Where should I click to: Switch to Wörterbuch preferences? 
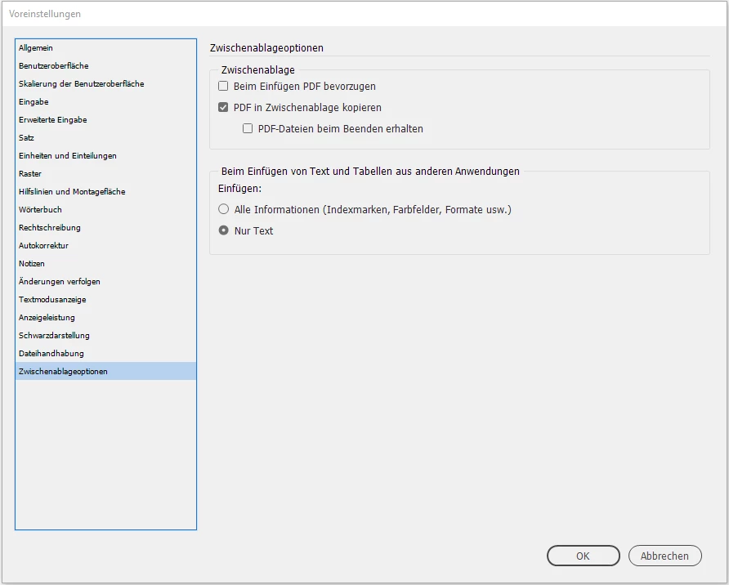[105, 209]
